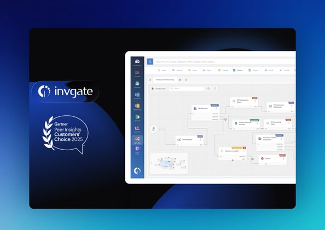Open the highlighted Requests top menu item

[x=238, y=70]
